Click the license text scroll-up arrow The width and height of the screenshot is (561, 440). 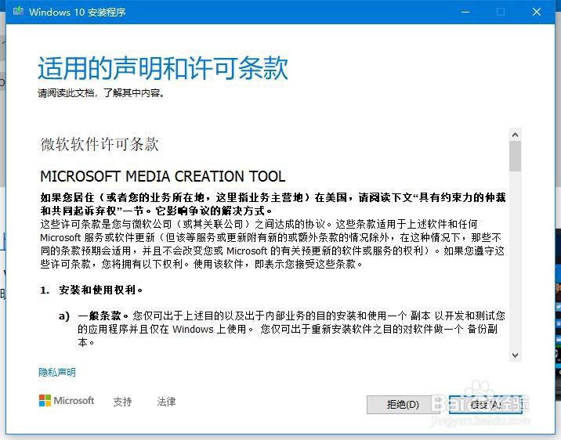[x=516, y=135]
